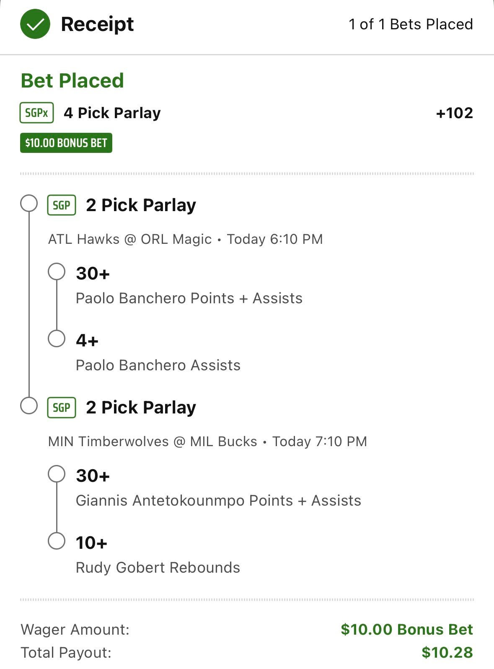The width and height of the screenshot is (494, 669).
Task: Expand the 4 Pick Parlay header
Action: click(112, 113)
